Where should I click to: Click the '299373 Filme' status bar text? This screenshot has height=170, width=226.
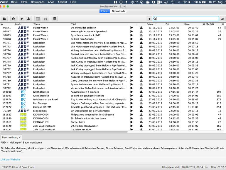point(10,167)
